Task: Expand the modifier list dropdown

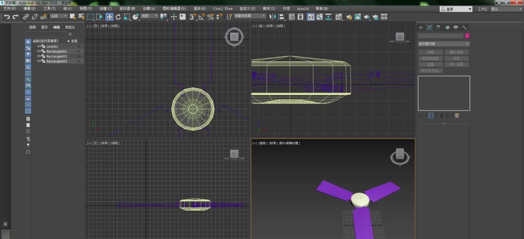Action: coord(444,44)
